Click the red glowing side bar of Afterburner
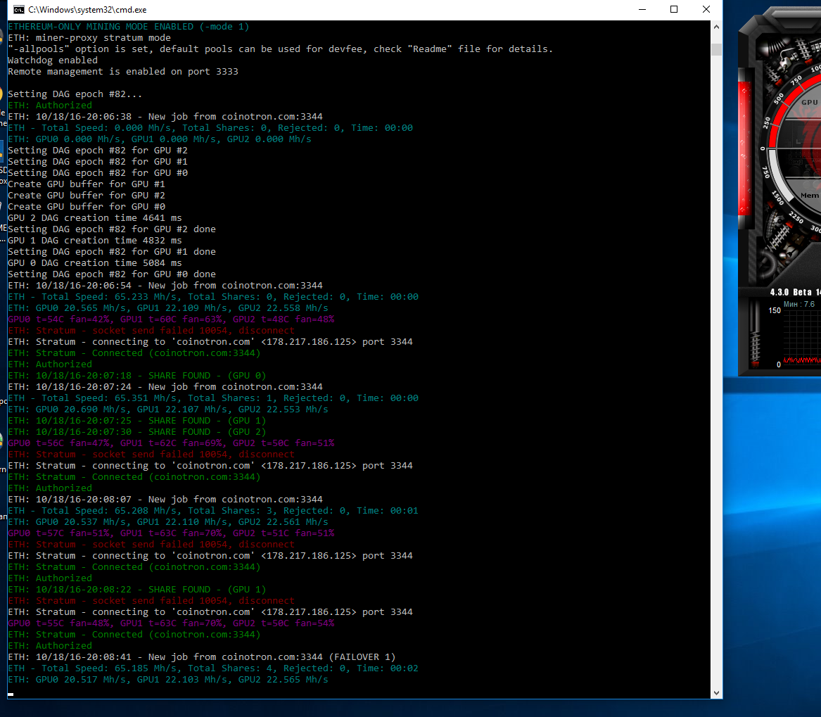821x717 pixels. click(x=745, y=148)
